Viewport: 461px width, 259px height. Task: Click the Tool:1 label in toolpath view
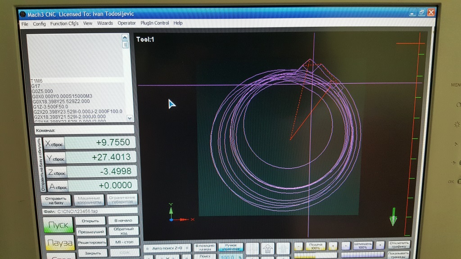coord(145,40)
